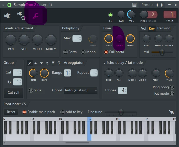
Task: Click the Polyphony Max value box
Action: click(x=77, y=39)
